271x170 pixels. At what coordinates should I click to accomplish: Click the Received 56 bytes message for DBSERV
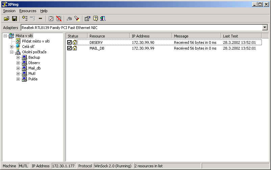195,42
